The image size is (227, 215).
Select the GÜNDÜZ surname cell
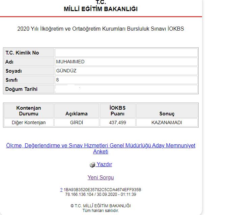126,71
